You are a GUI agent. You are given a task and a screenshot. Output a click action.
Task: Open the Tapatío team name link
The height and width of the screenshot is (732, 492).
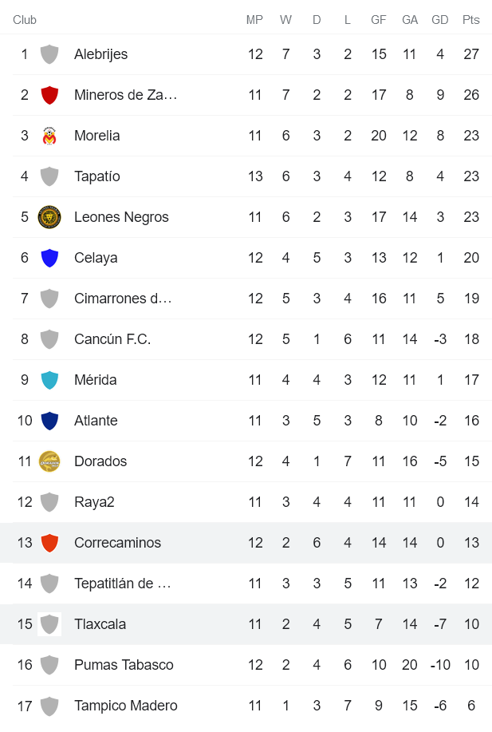point(96,176)
